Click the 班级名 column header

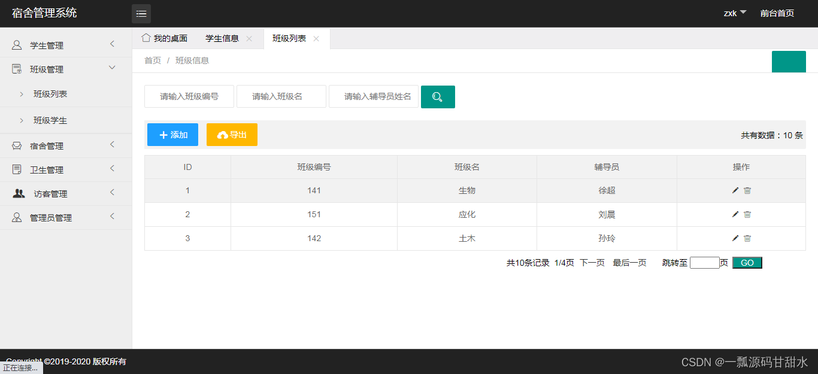coord(467,167)
